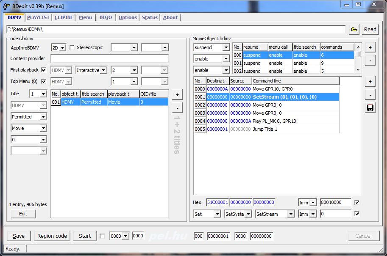Click the Save button
The width and height of the screenshot is (387, 256).
pos(19,236)
